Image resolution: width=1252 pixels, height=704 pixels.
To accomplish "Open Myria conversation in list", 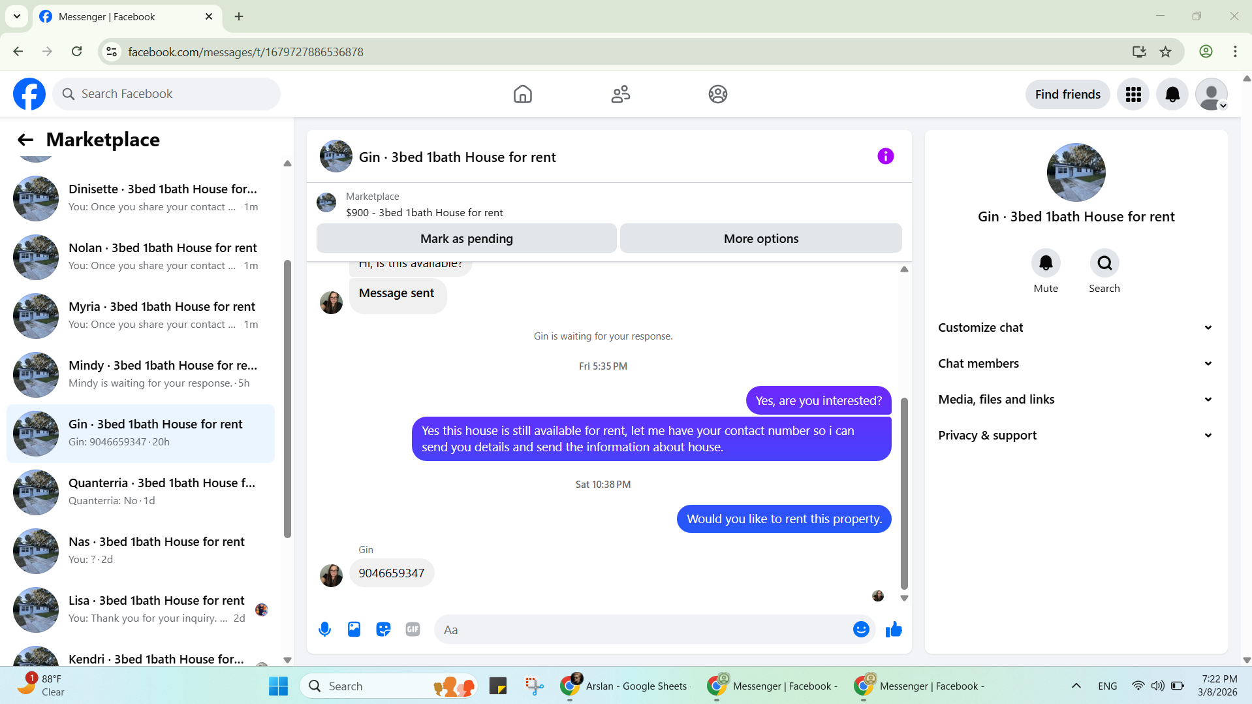I will [140, 316].
